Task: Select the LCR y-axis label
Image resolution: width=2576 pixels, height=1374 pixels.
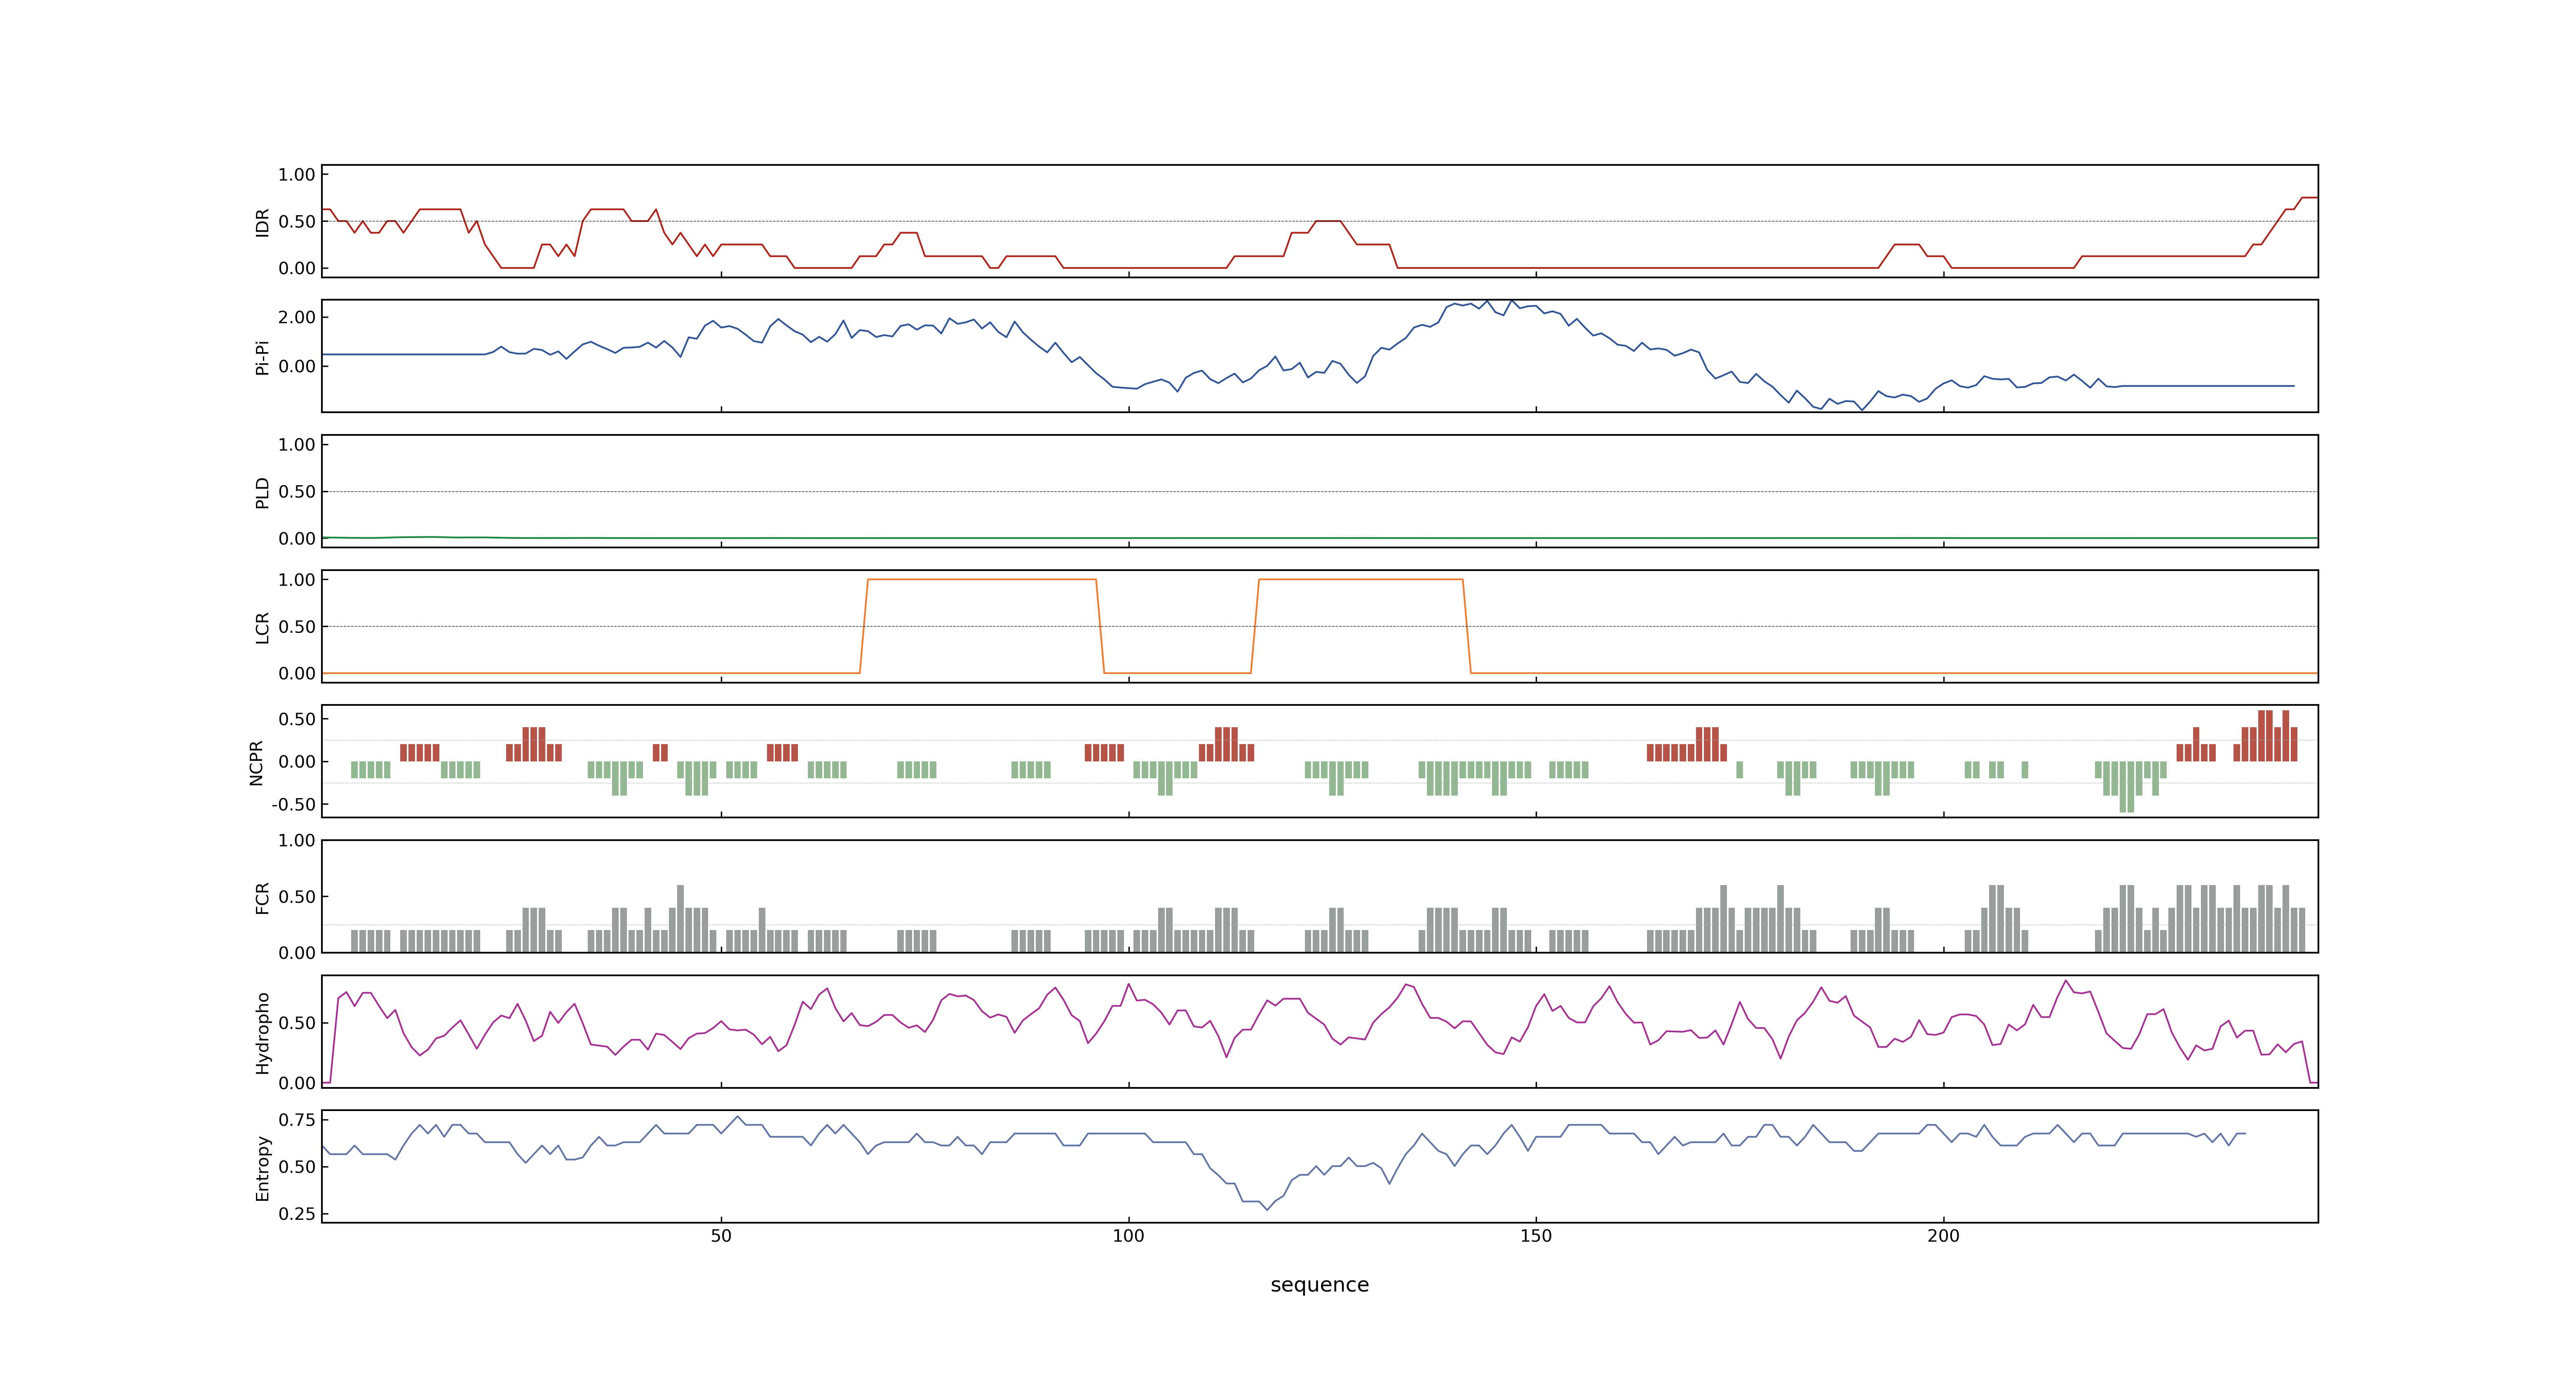Action: click(x=262, y=627)
